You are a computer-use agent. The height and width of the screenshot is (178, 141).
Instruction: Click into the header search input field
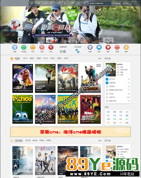coord(97,4)
